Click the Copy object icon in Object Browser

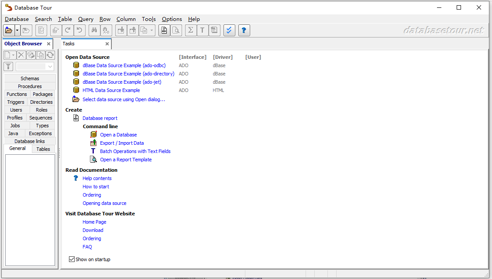pyautogui.click(x=41, y=55)
